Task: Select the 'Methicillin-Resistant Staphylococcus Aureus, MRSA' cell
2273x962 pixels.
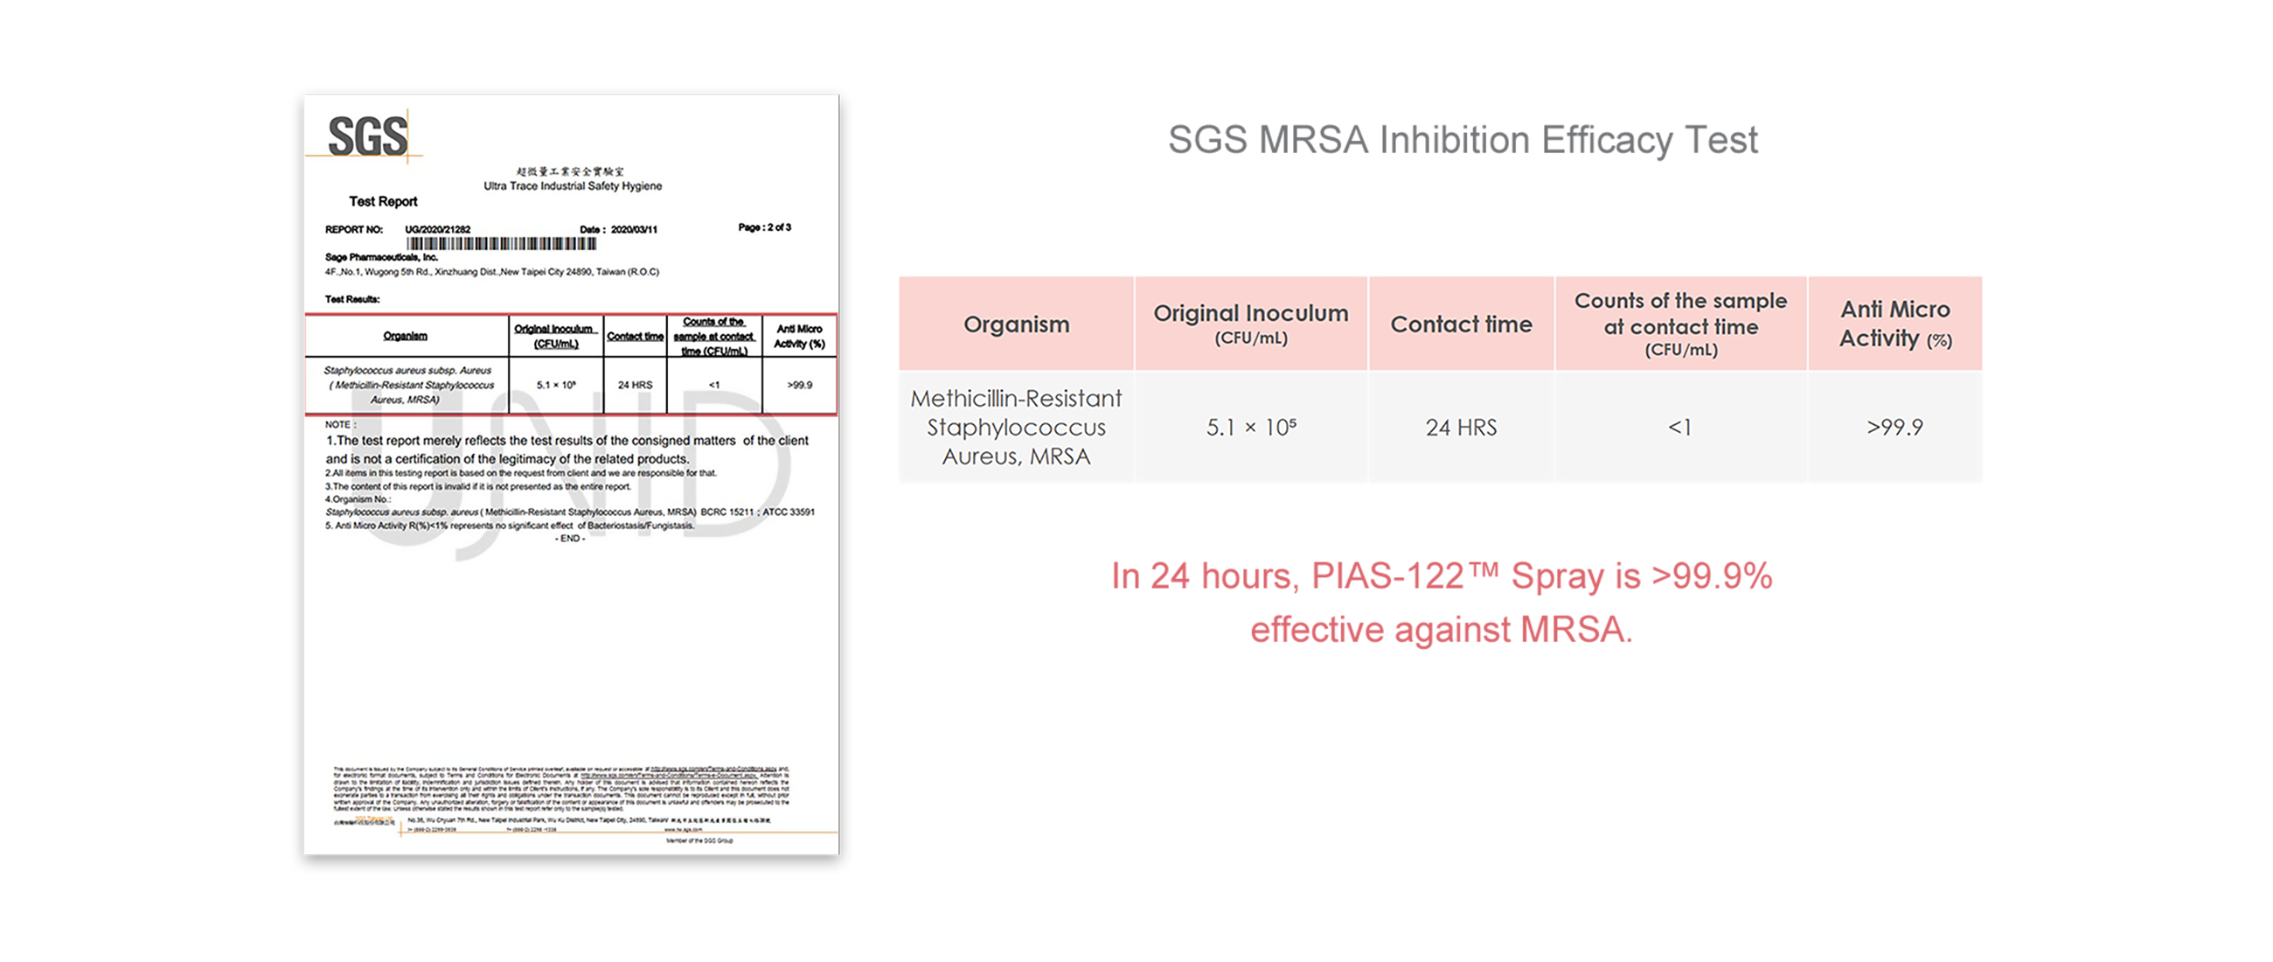Action: pos(1017,427)
